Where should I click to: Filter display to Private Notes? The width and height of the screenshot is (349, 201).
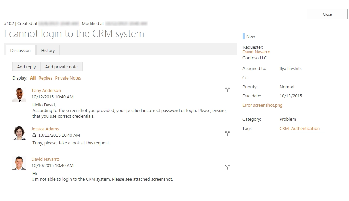click(68, 78)
